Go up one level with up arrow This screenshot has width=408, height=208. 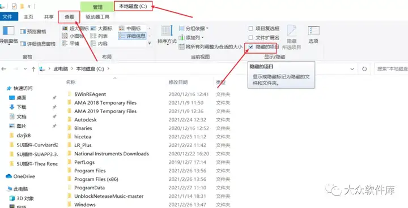coord(33,69)
